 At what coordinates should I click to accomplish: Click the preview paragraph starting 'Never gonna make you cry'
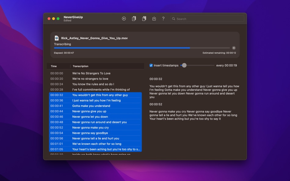click(193, 115)
